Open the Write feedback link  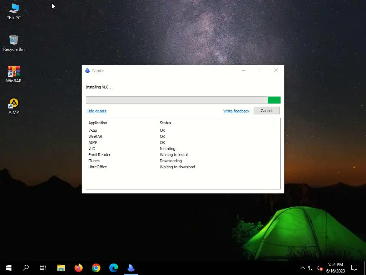click(x=236, y=111)
